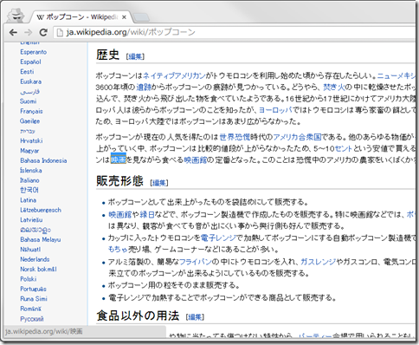Edit the 販売形態 section via 編集
The height and width of the screenshot is (345, 419).
click(159, 183)
